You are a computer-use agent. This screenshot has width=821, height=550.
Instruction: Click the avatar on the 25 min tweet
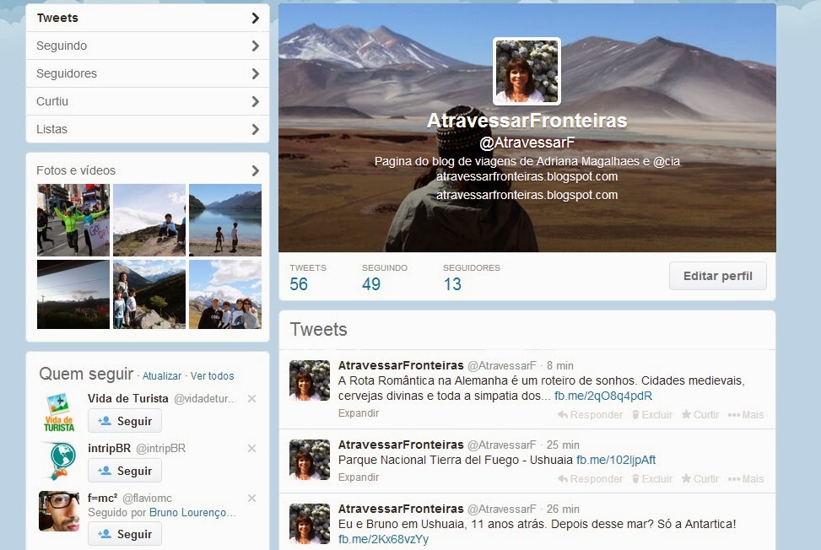pos(310,460)
